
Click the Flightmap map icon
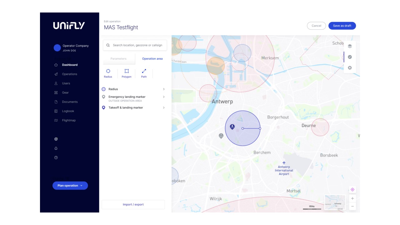click(x=56, y=120)
